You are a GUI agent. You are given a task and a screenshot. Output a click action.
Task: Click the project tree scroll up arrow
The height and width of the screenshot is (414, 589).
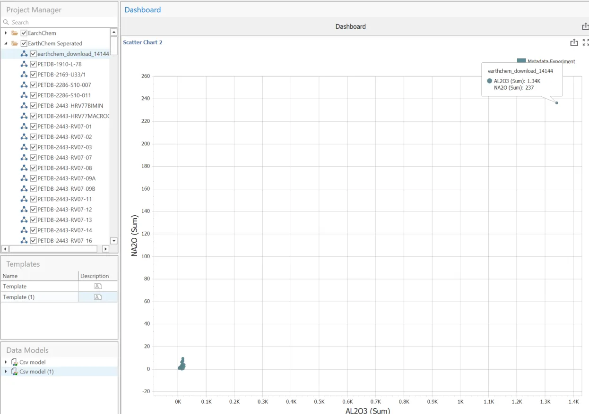(x=113, y=32)
